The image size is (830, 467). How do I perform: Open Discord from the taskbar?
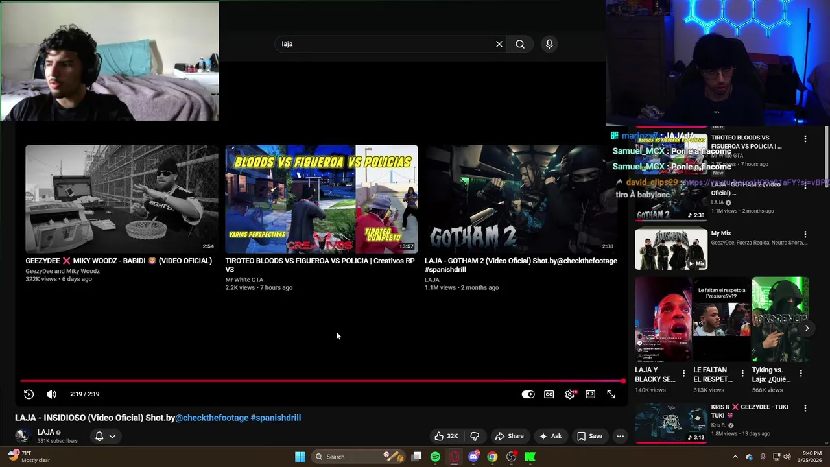(x=474, y=457)
